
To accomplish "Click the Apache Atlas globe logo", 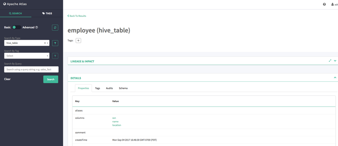I will coord(4,4).
